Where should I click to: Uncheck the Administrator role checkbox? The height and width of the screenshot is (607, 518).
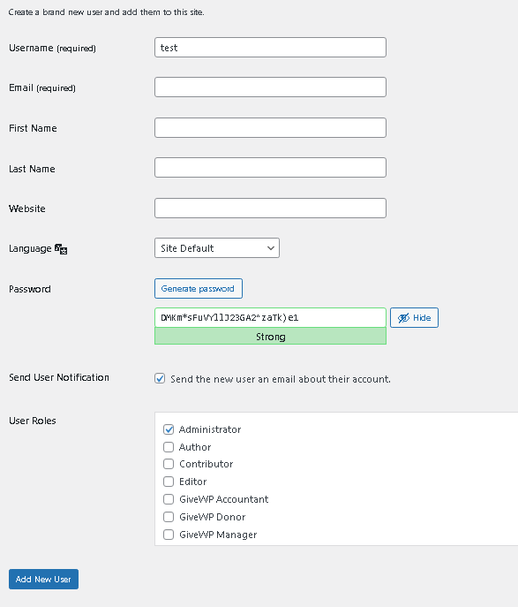[x=169, y=429]
